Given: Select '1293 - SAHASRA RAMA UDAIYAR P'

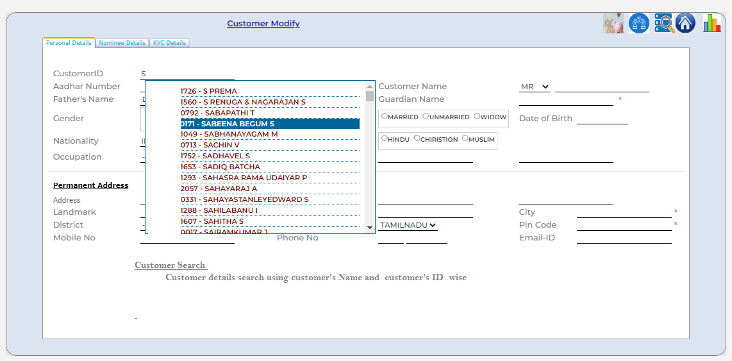Looking at the screenshot, I should pyautogui.click(x=270, y=178).
